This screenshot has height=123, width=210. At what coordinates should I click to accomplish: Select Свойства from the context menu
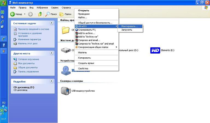coord(83,68)
